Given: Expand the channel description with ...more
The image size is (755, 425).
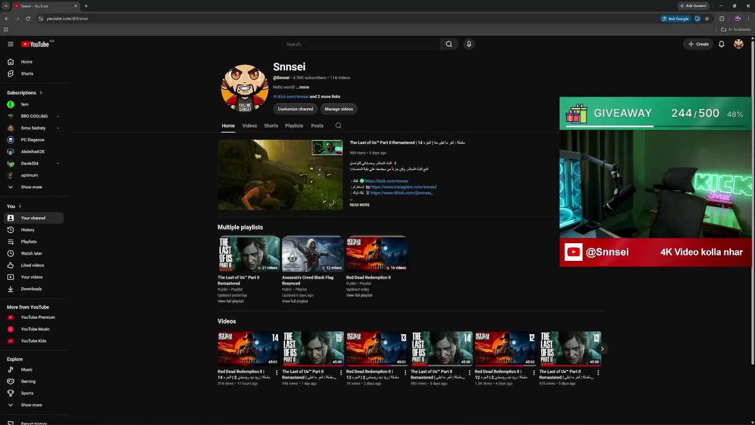Looking at the screenshot, I should tap(303, 87).
